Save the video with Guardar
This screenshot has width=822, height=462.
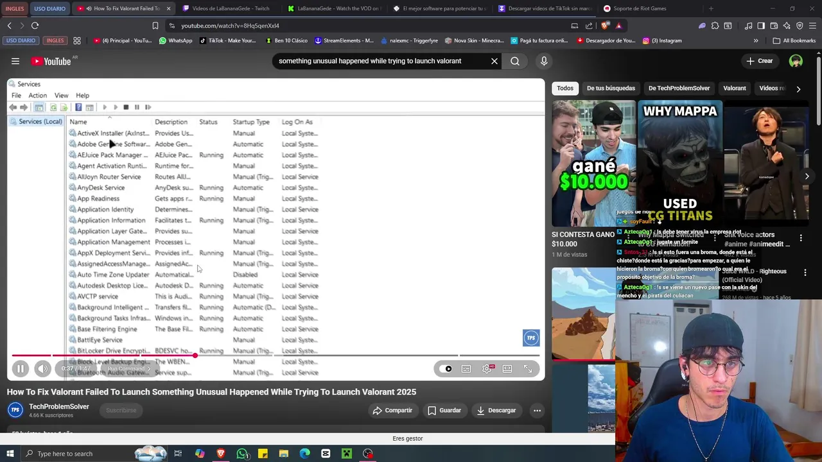pyautogui.click(x=444, y=411)
